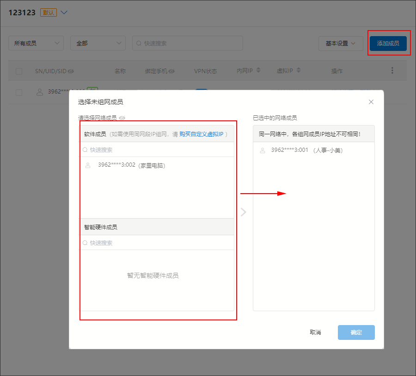Select chosen member 3962****3:001 (人事-小美)

point(313,150)
